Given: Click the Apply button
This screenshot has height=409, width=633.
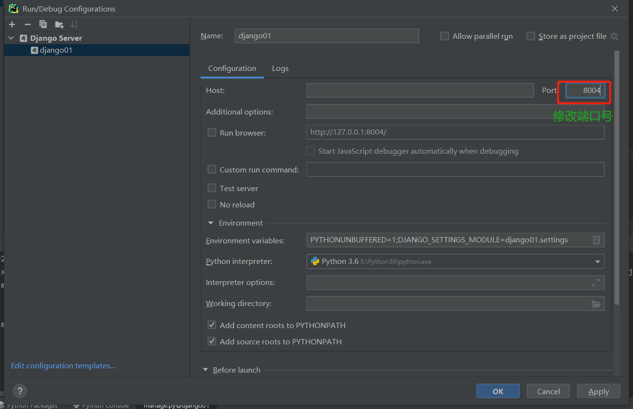Looking at the screenshot, I should 599,391.
